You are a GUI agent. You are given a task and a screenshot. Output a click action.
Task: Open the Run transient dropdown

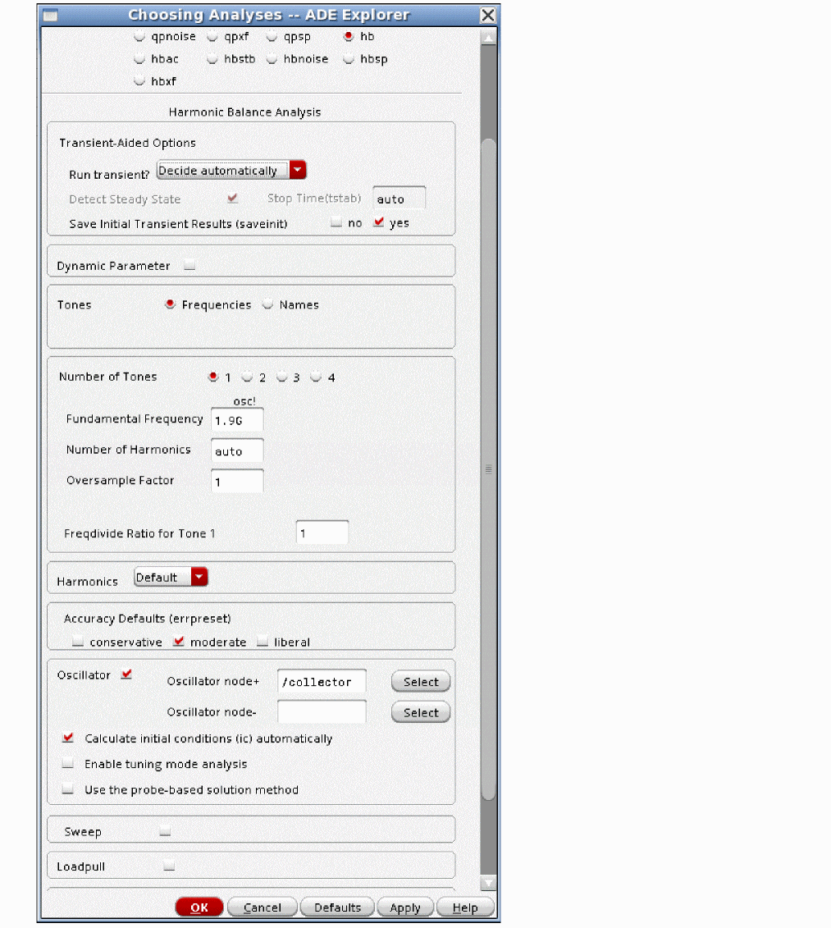(297, 171)
